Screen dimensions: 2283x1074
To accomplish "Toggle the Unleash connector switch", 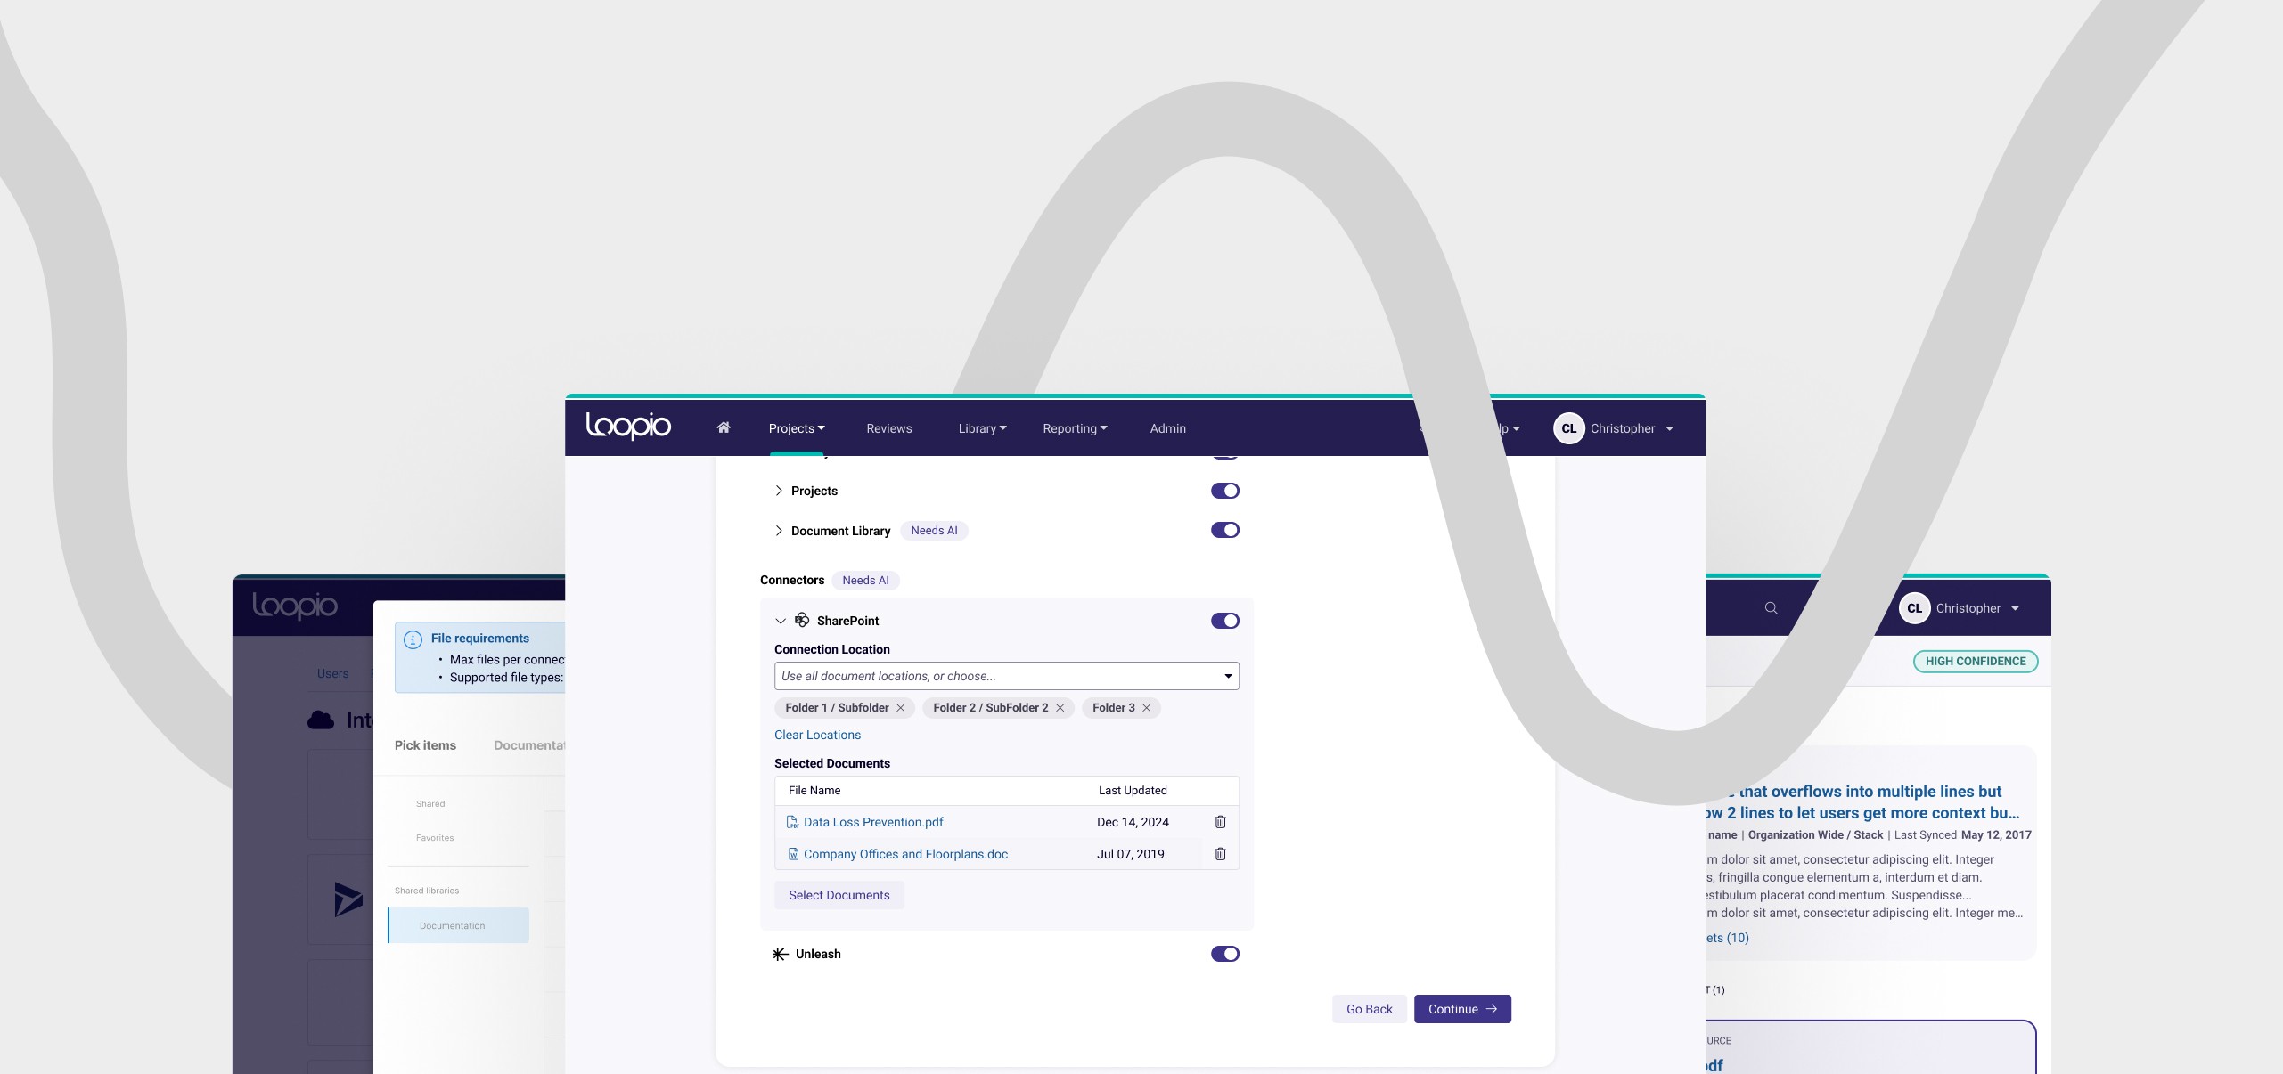I will pos(1224,954).
